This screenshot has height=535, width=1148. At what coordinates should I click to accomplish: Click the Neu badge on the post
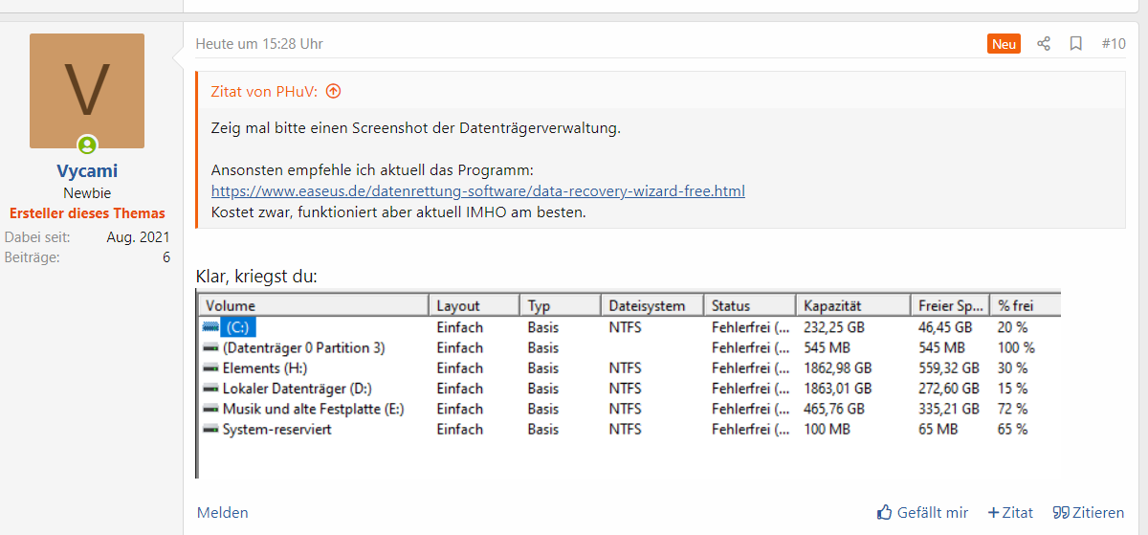pyautogui.click(x=1004, y=44)
